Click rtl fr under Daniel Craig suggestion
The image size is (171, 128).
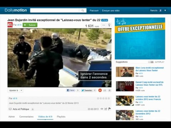[x=141, y=88]
